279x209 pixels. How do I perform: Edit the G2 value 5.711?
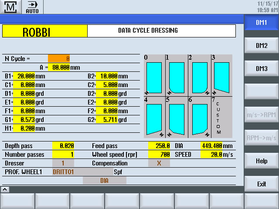coord(107,120)
